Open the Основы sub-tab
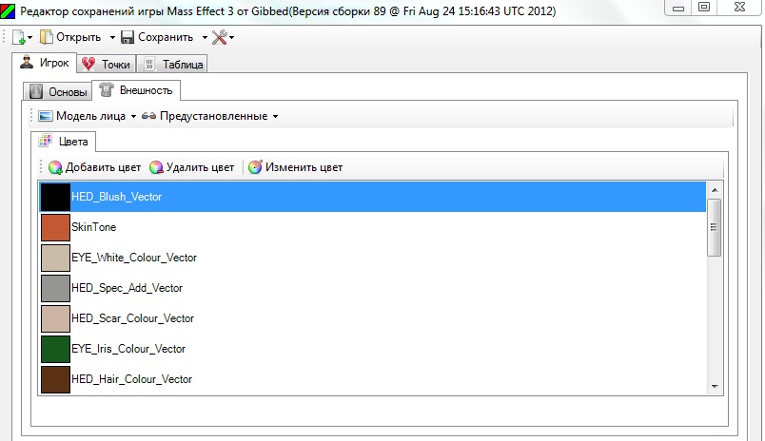The image size is (765, 441). point(58,91)
